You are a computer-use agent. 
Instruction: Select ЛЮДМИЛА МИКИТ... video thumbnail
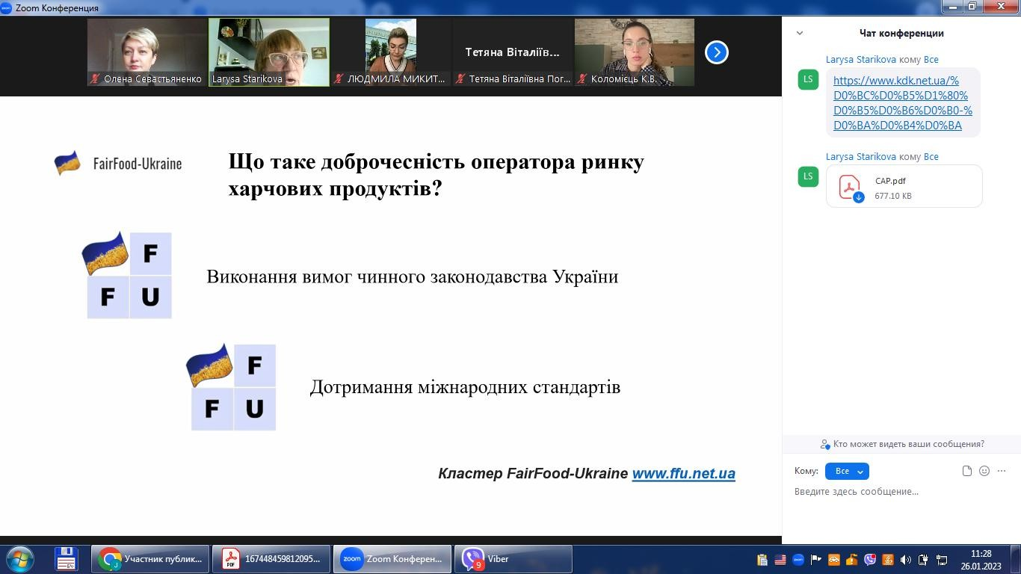pos(391,52)
